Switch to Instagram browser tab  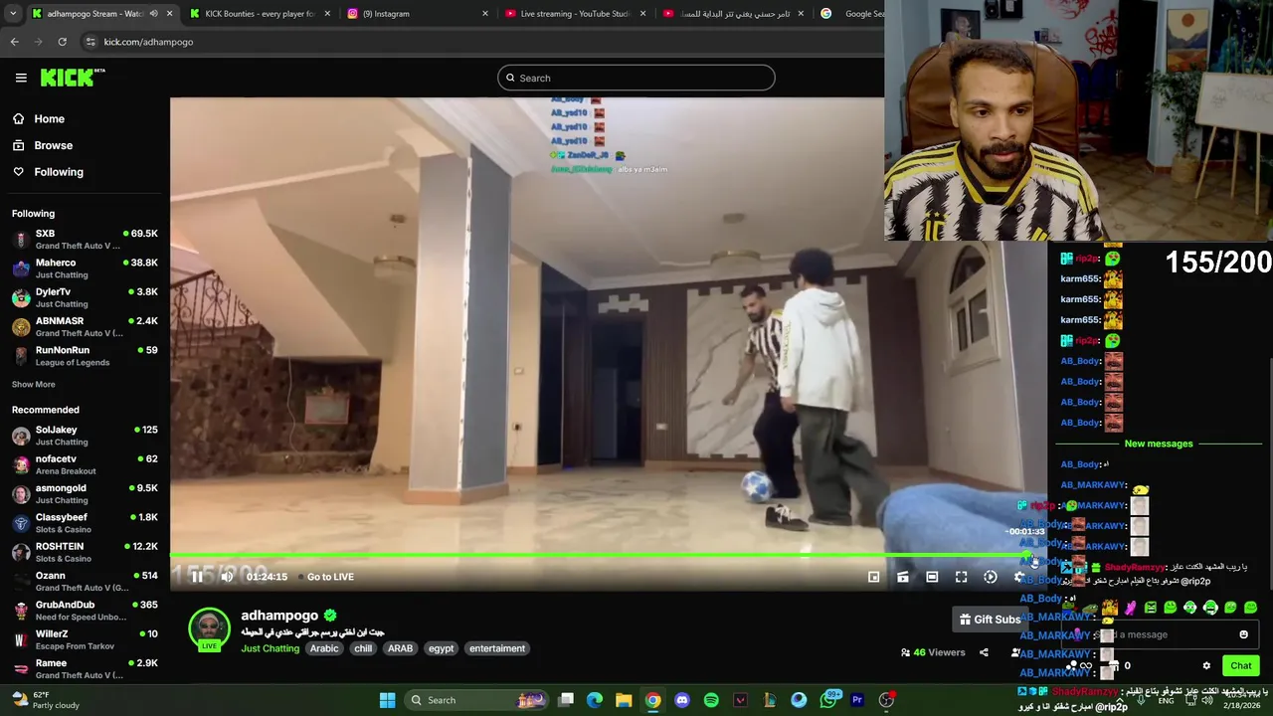tap(419, 14)
